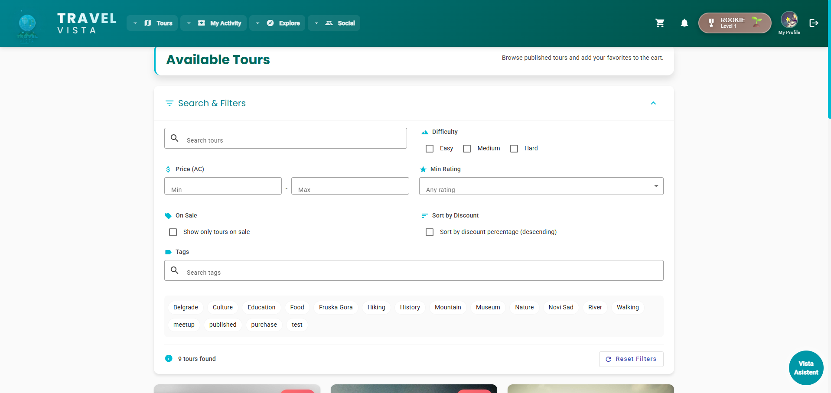Expand the Tours navigation dropdown
This screenshot has height=393, width=831.
point(153,23)
